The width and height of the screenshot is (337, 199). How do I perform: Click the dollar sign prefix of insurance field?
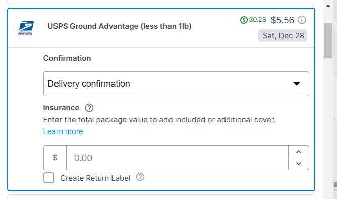[x=55, y=158]
